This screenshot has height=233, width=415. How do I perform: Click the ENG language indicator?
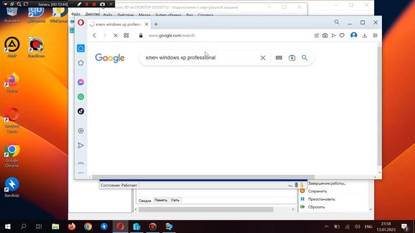click(x=368, y=227)
